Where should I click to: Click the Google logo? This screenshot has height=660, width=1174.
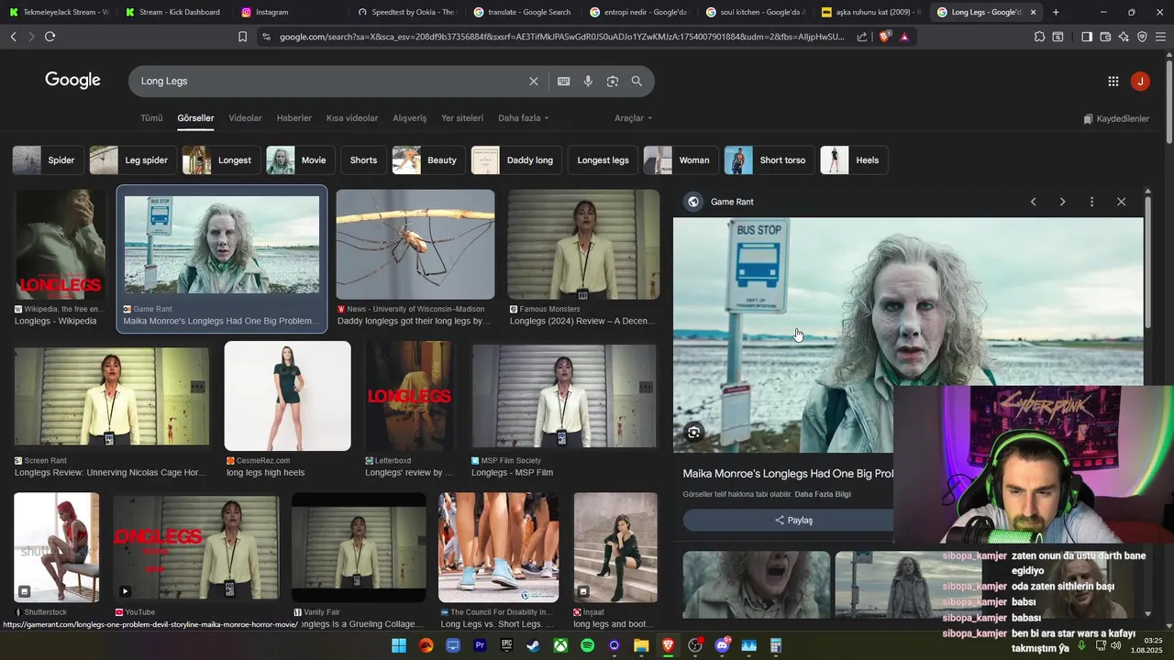72,81
